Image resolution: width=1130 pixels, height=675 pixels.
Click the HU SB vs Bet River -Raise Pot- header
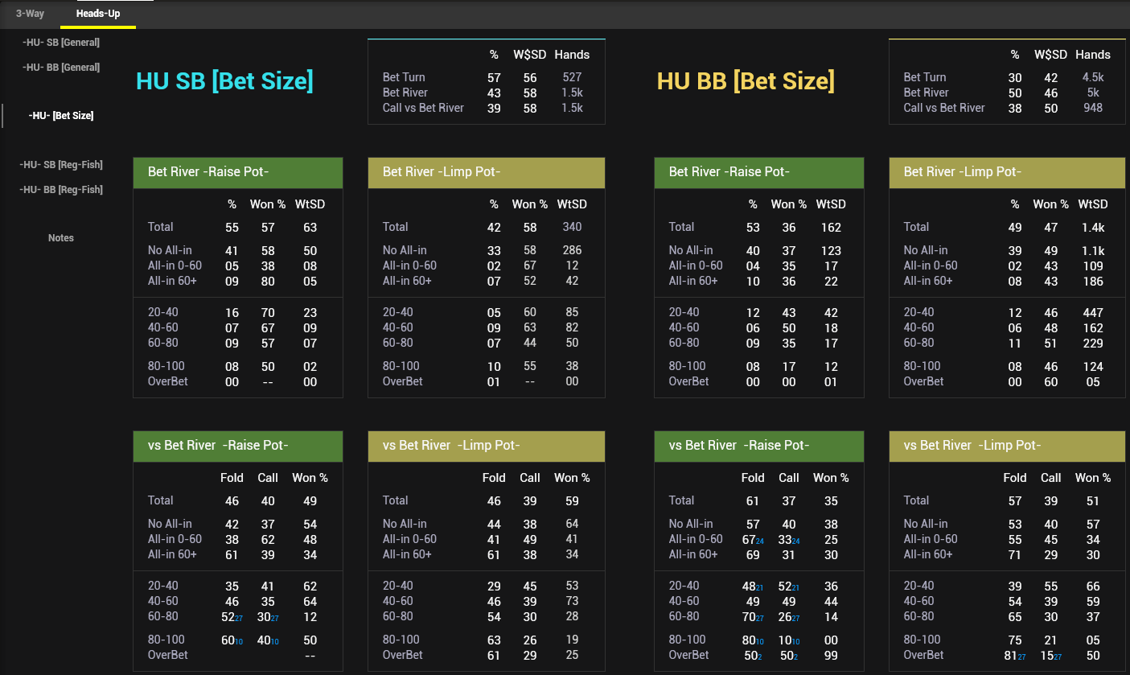(x=238, y=446)
